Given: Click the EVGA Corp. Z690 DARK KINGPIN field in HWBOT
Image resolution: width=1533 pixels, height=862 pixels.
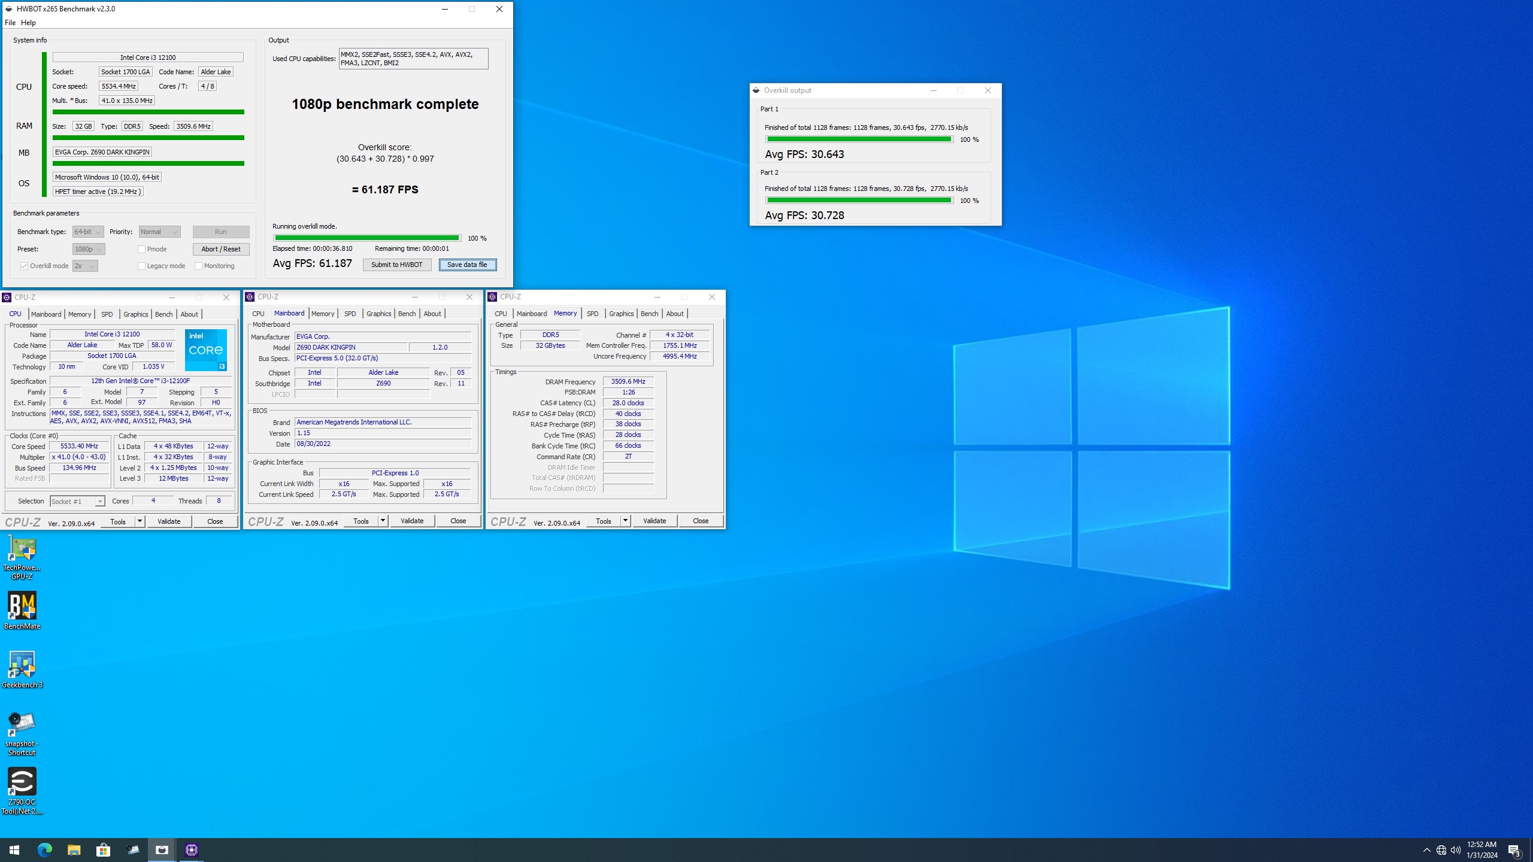Looking at the screenshot, I should coord(102,152).
